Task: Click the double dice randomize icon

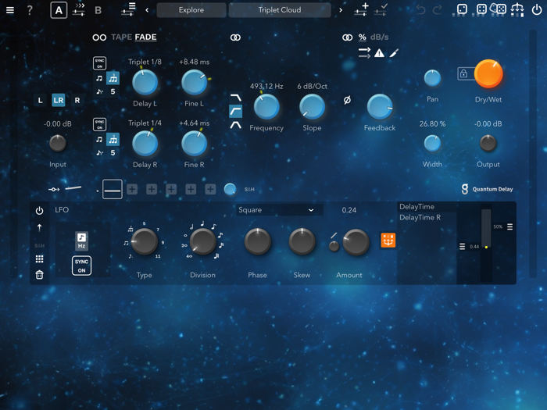Action: click(x=499, y=9)
